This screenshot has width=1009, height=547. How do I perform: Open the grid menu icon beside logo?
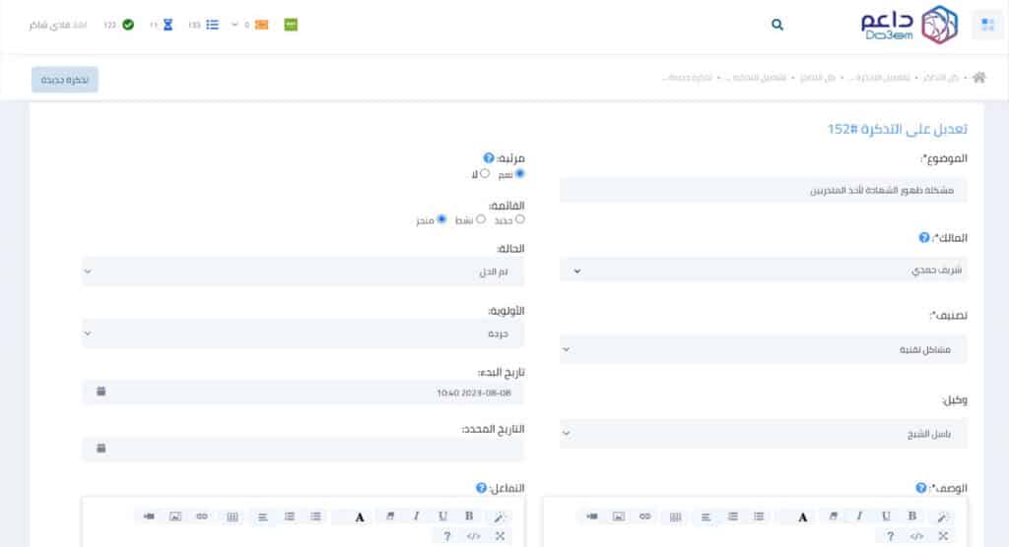[x=987, y=25]
